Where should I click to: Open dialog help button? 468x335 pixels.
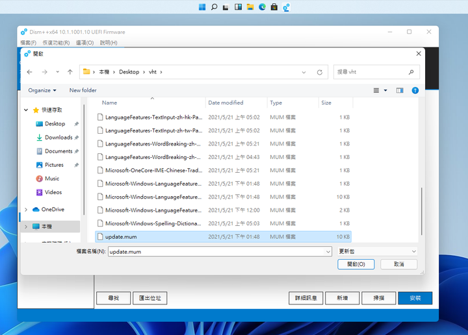(415, 90)
